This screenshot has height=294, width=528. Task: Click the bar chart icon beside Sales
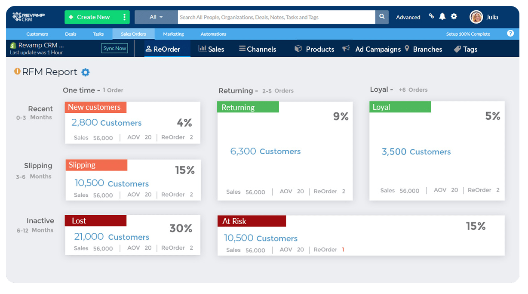[202, 49]
